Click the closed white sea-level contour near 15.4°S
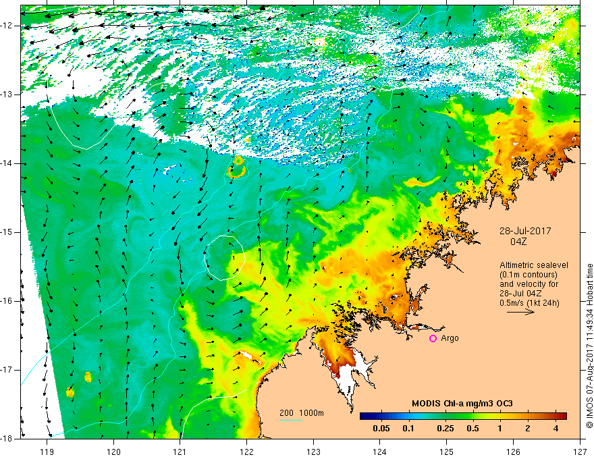Viewport: 594px width, 459px height. pos(225,258)
